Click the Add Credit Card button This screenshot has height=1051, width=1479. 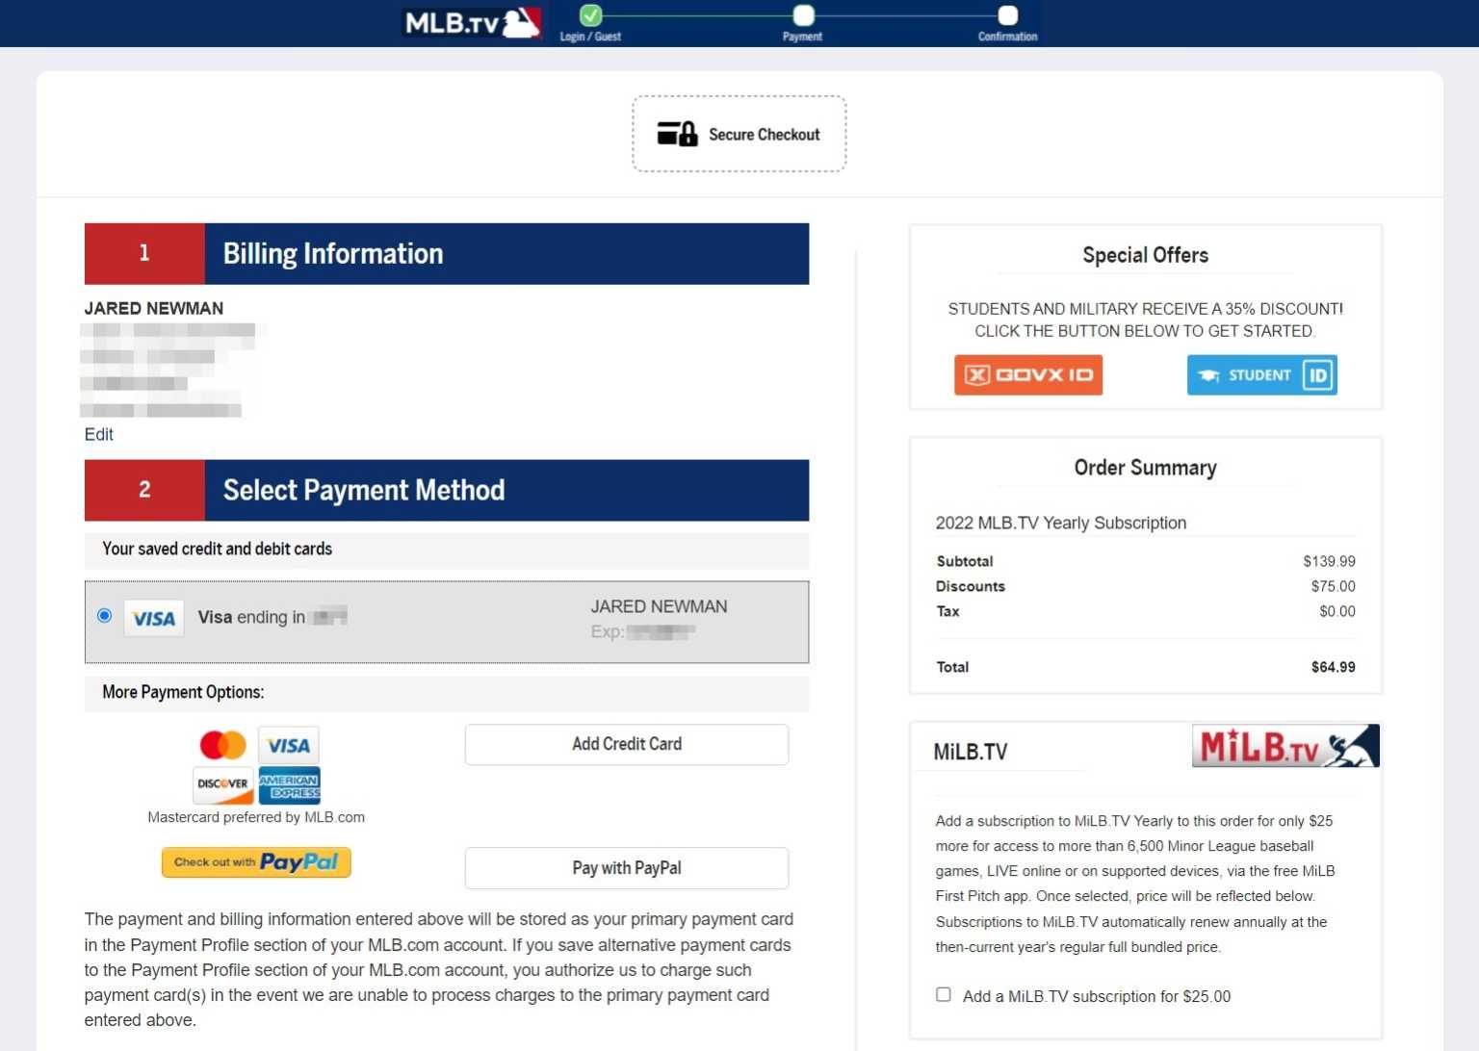626,744
